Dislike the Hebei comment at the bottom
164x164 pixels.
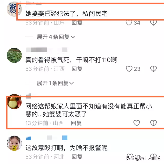click(x=153, y=156)
